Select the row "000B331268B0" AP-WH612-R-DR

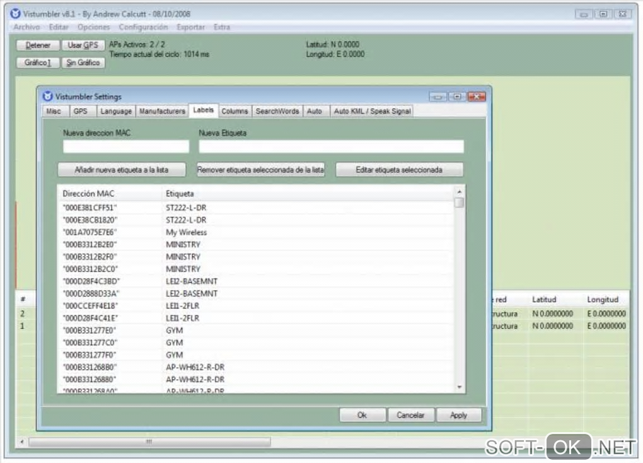click(256, 367)
